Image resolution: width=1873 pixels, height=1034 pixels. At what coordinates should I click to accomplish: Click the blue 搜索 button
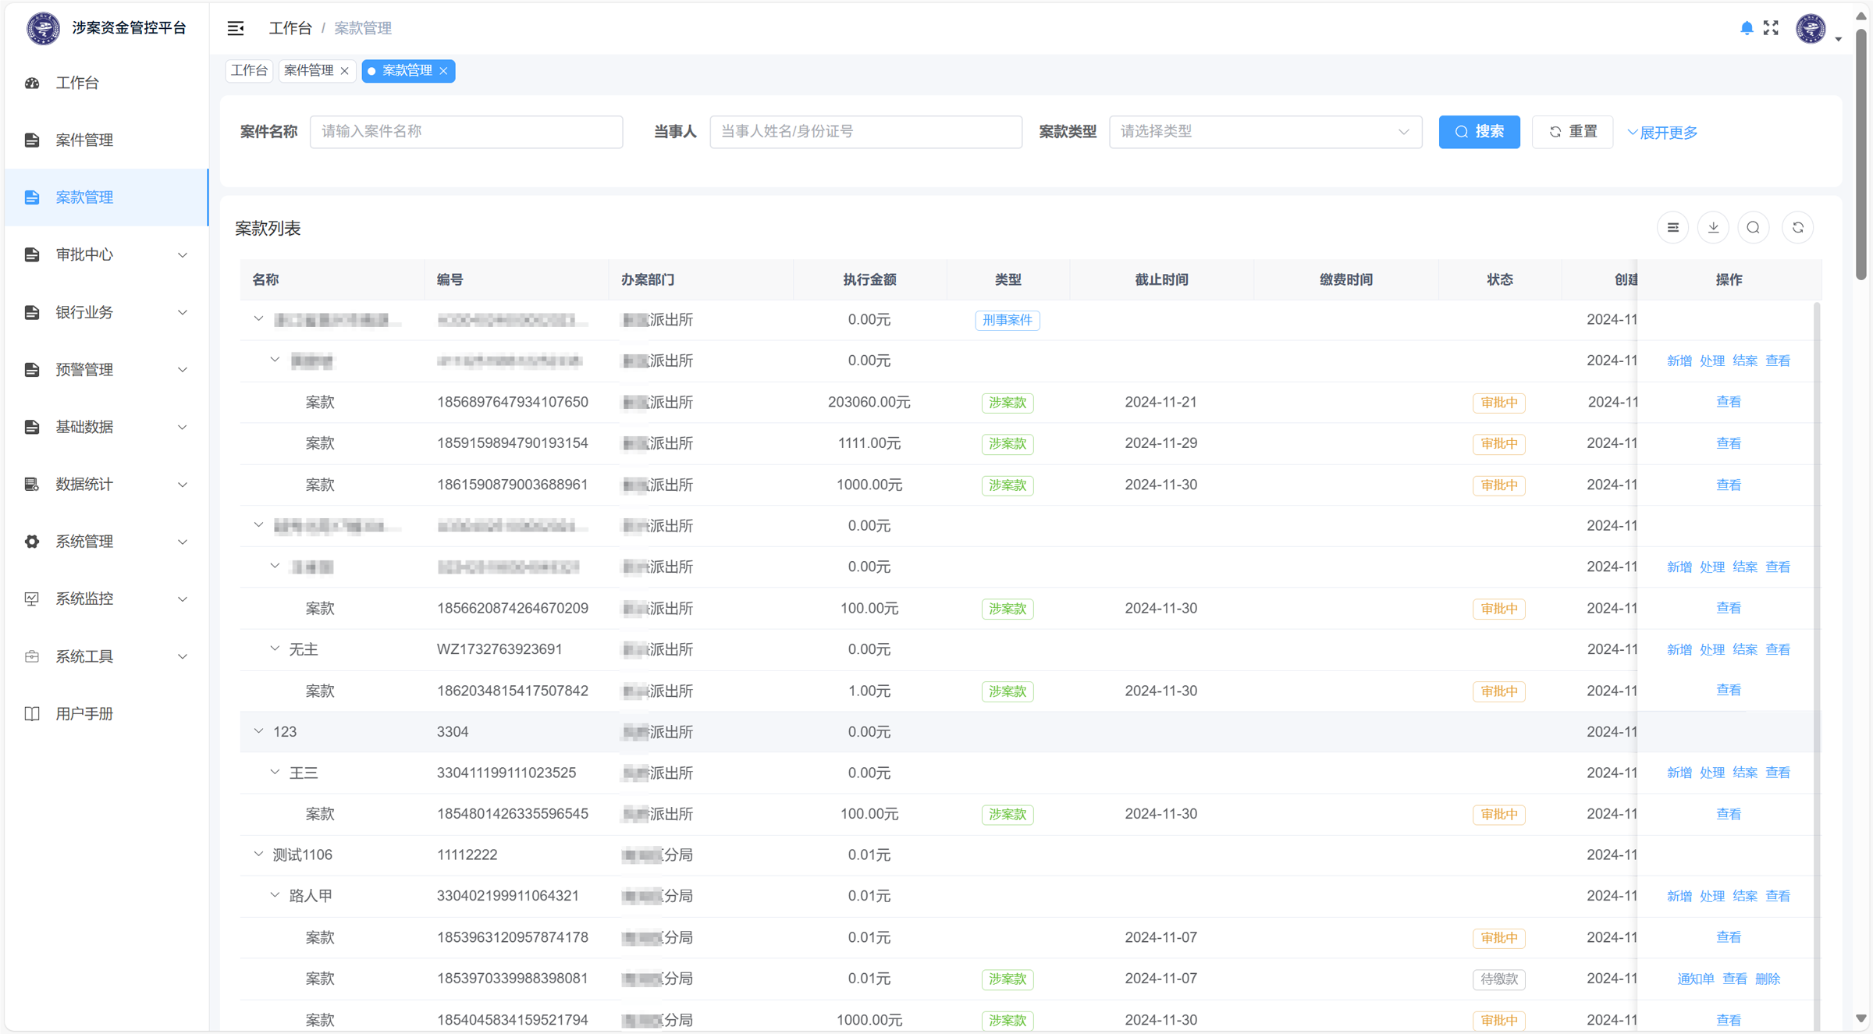(x=1479, y=132)
